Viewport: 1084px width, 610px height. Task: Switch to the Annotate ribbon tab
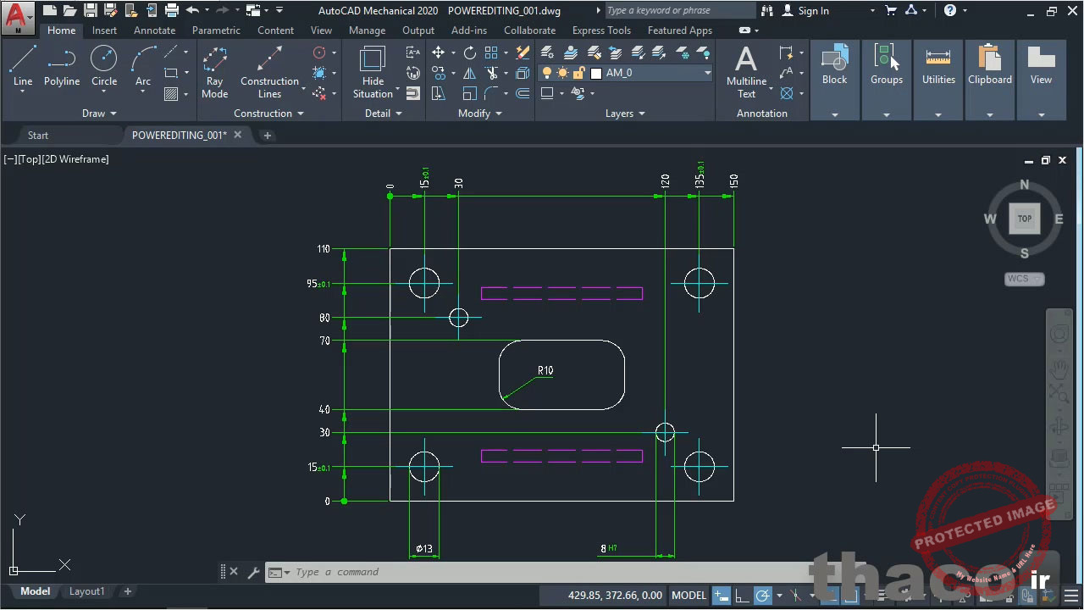154,30
